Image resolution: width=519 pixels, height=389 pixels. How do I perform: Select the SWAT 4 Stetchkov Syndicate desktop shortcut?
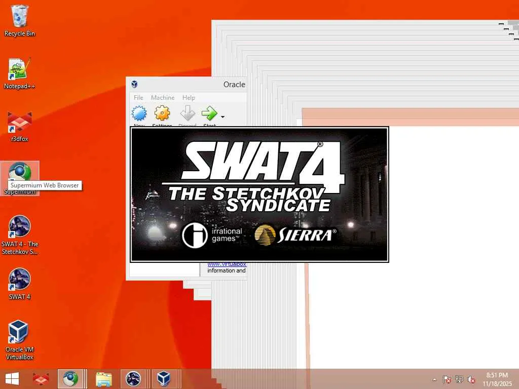20,235
